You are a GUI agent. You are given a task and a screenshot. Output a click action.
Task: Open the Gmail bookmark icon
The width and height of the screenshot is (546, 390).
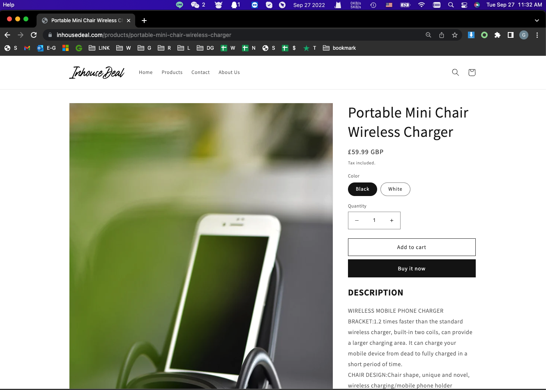[27, 48]
